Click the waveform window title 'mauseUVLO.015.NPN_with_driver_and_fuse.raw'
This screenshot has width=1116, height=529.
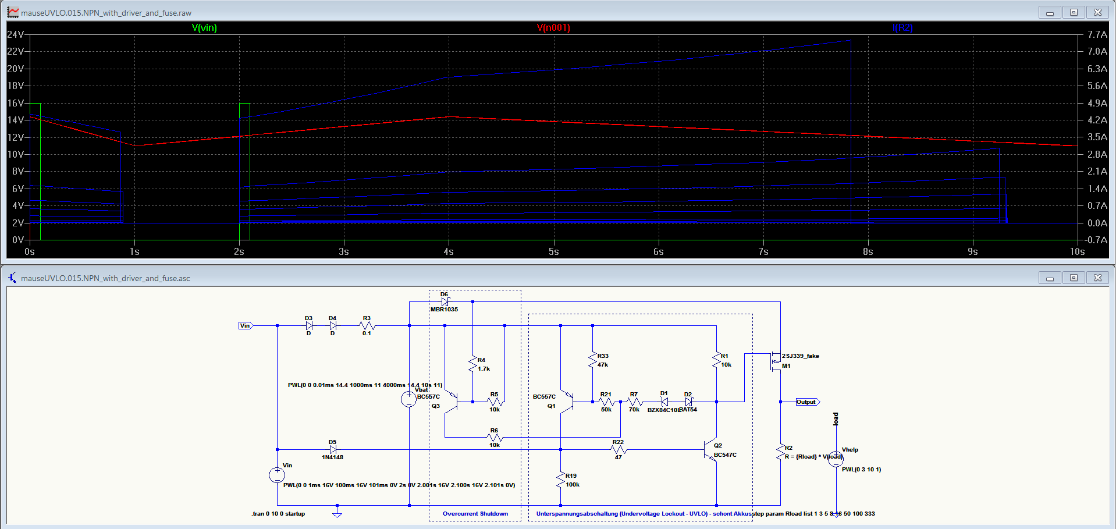coord(106,13)
